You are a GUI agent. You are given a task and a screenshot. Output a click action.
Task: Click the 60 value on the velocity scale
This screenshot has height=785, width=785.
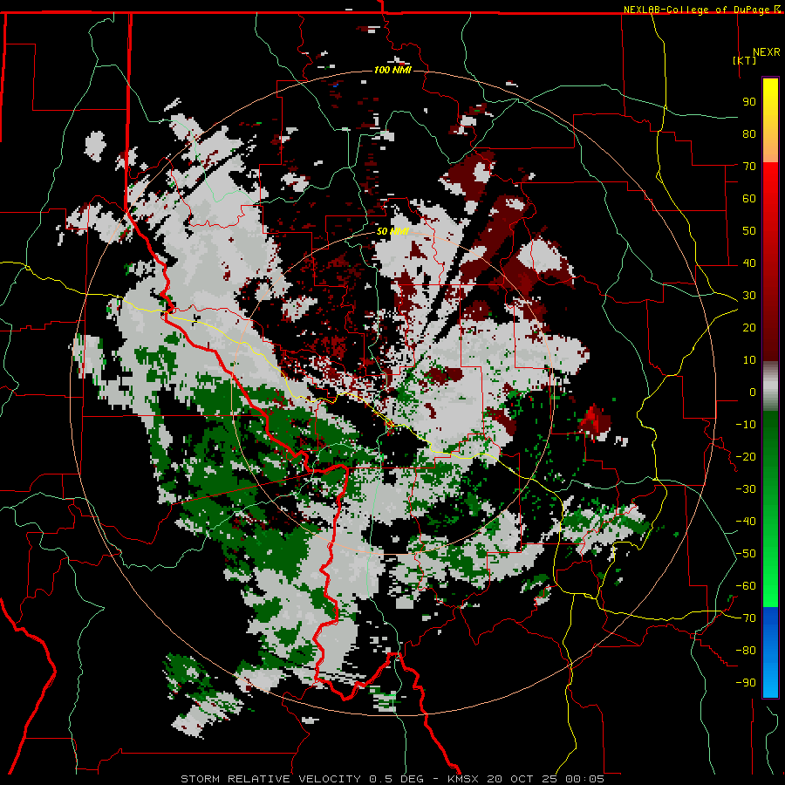click(x=749, y=198)
